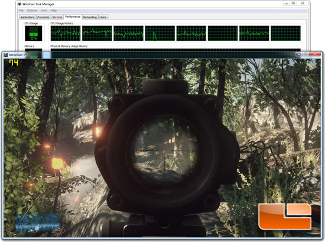
Task: Click the Windows Task Manager title bar icon
Action: [x=19, y=4]
